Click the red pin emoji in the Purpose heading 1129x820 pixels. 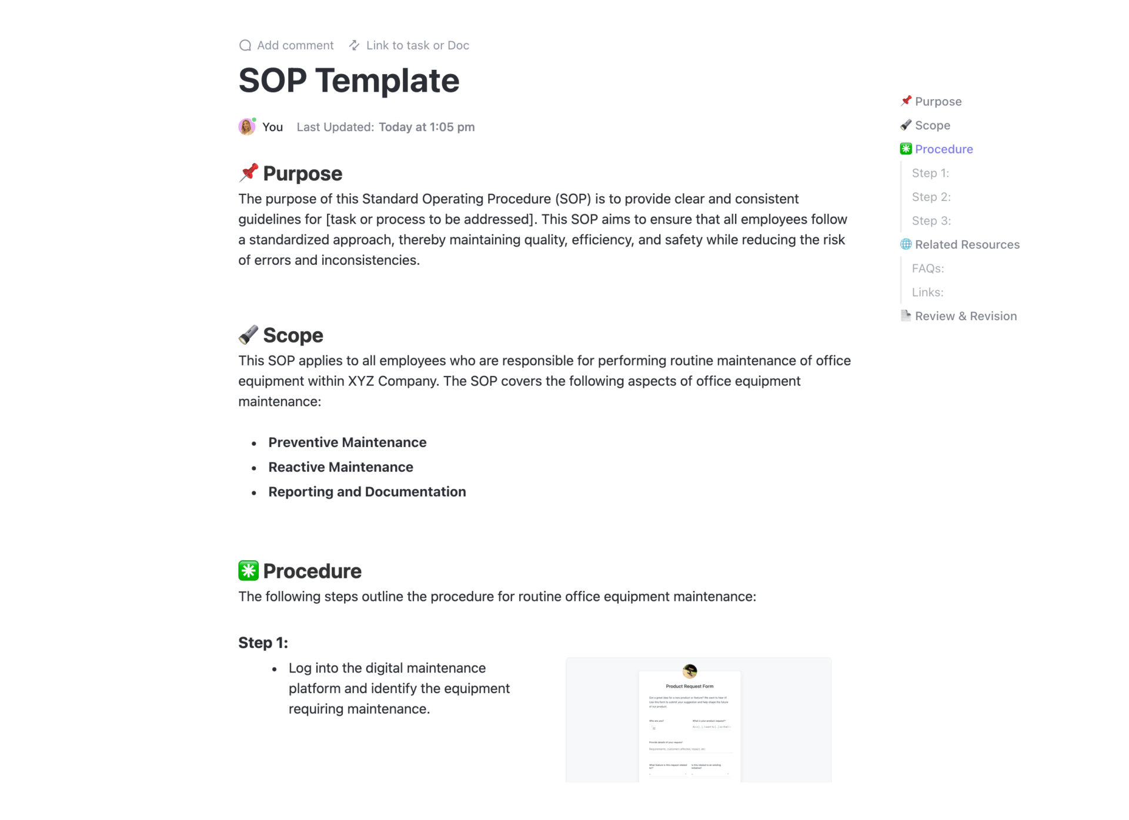pyautogui.click(x=248, y=172)
